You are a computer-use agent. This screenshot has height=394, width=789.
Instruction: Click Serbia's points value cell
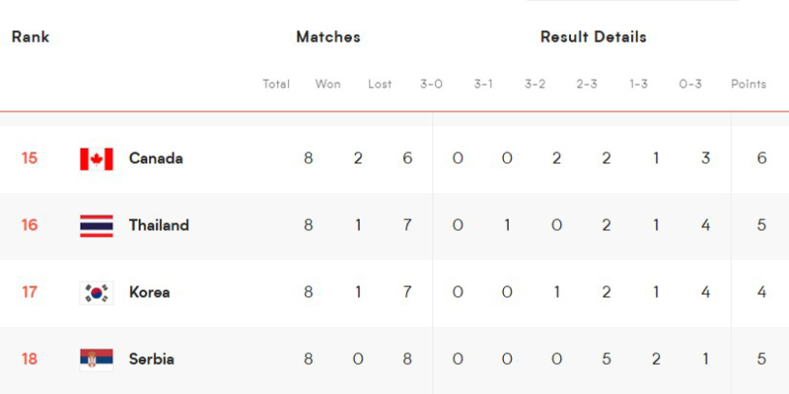[761, 359]
